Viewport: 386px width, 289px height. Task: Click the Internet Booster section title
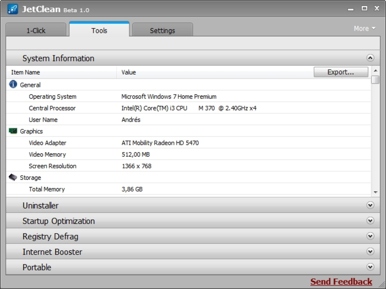click(x=52, y=251)
